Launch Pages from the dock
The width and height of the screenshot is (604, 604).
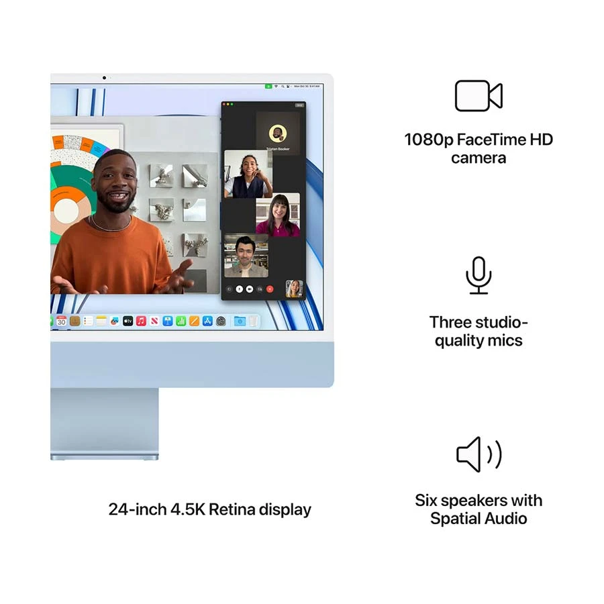click(x=194, y=321)
